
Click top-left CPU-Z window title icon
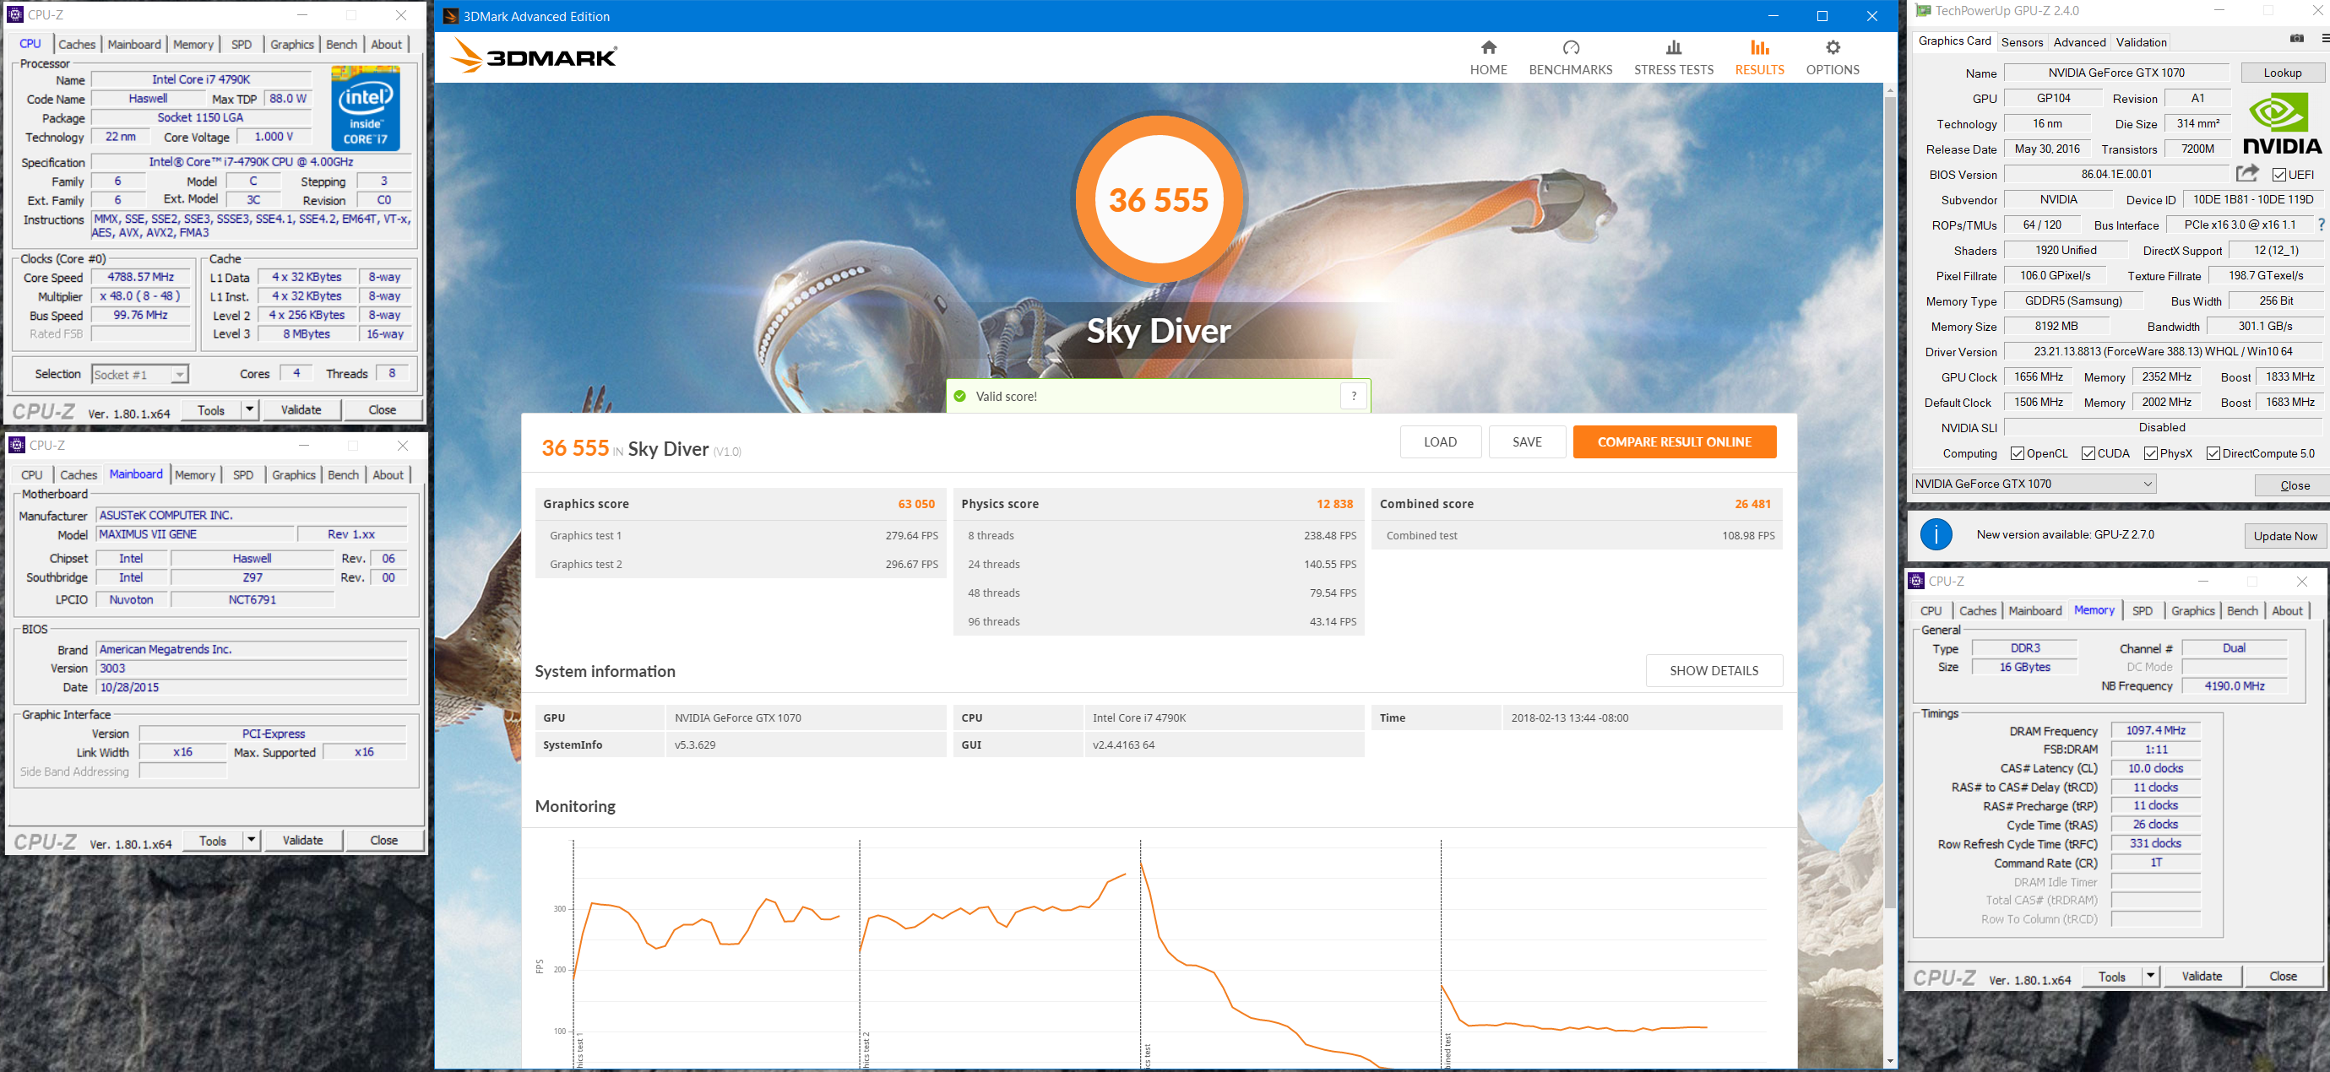click(14, 14)
